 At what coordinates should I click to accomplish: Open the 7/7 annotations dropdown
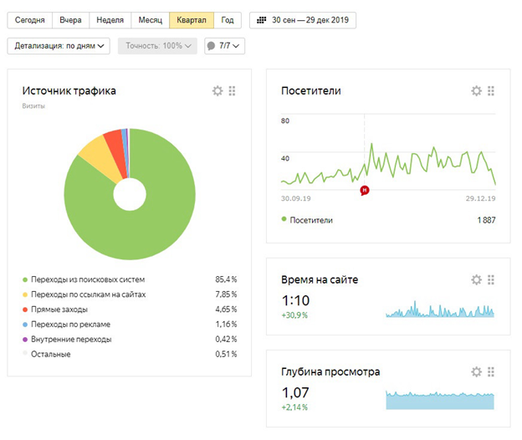click(225, 46)
